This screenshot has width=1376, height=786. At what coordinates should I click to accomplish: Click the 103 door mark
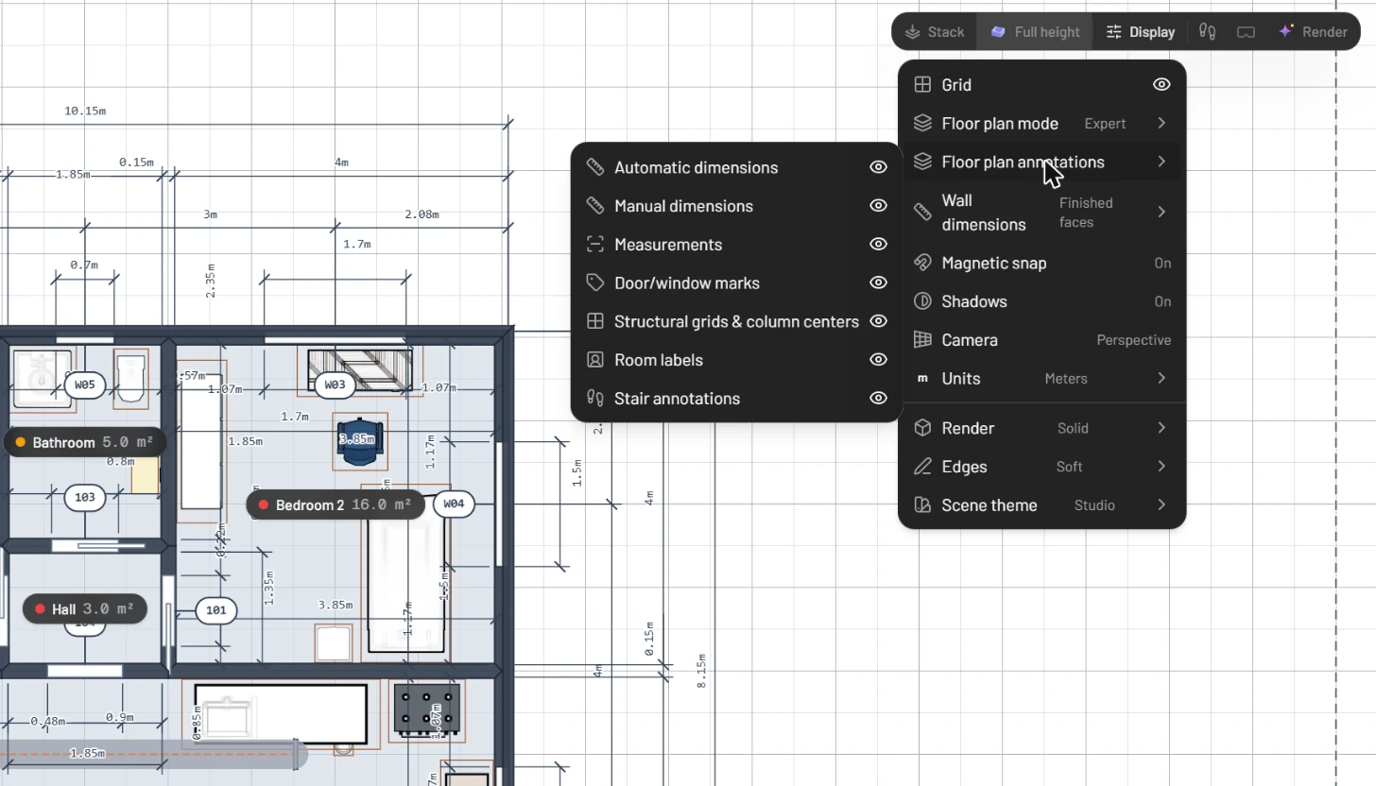(x=85, y=497)
